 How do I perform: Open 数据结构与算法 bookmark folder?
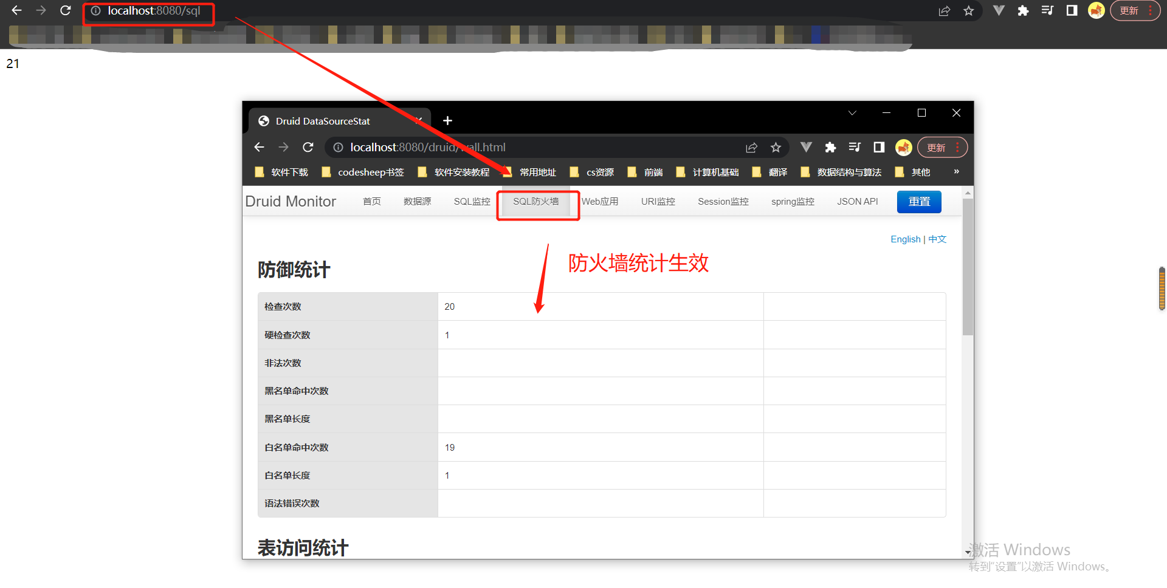click(x=841, y=173)
